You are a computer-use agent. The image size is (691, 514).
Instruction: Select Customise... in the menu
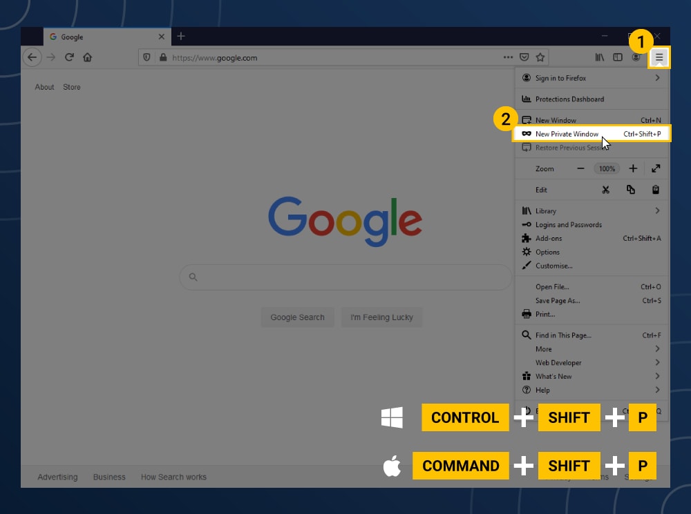click(x=592, y=266)
